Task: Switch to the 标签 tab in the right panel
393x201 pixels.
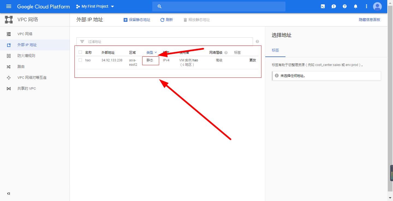Action: coord(275,50)
